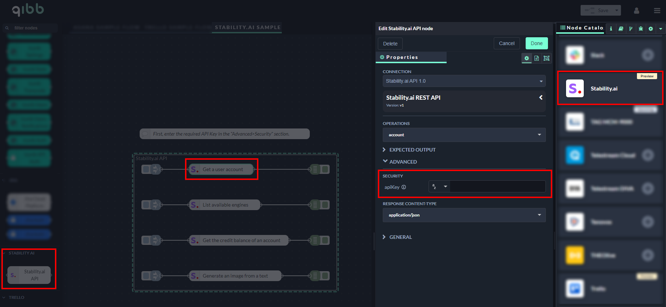Toggle debug output for Get a user account

pyautogui.click(x=325, y=169)
